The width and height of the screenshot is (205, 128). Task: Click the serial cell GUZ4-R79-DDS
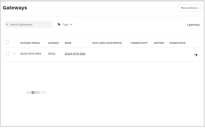[31, 54]
